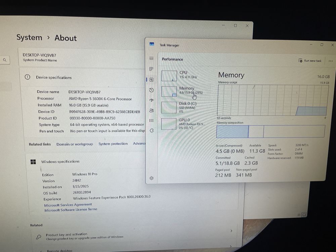
Task: Select Performance page icon in Task Manager sidebar
Action: [152, 80]
